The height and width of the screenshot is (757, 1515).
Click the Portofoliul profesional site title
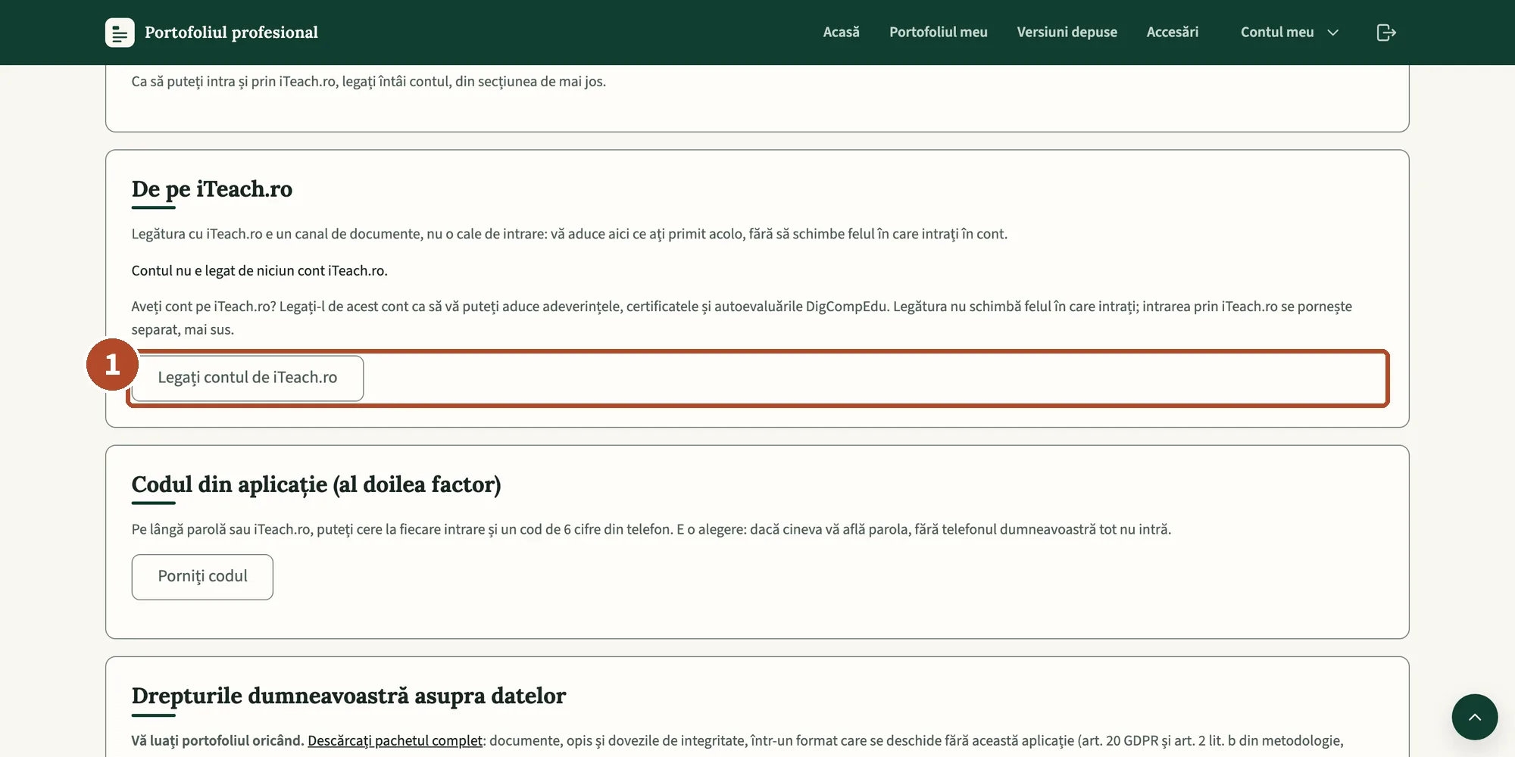point(231,33)
